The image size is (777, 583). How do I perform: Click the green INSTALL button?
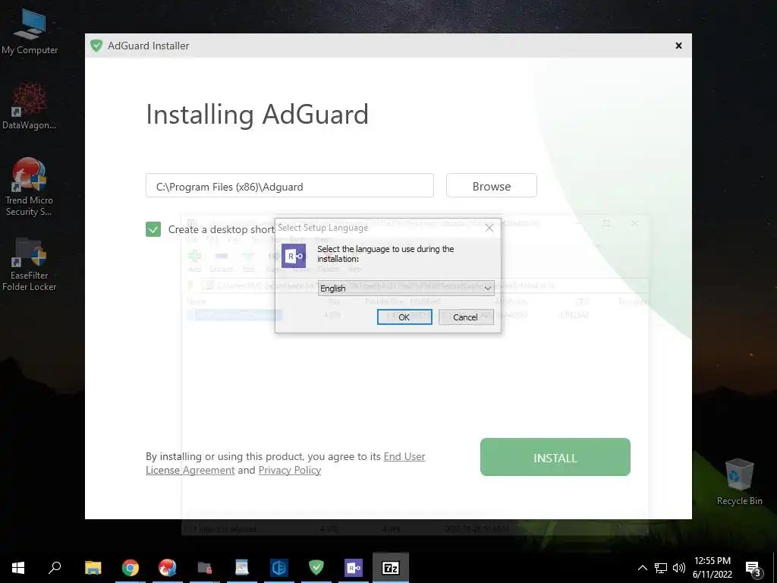pyautogui.click(x=555, y=457)
